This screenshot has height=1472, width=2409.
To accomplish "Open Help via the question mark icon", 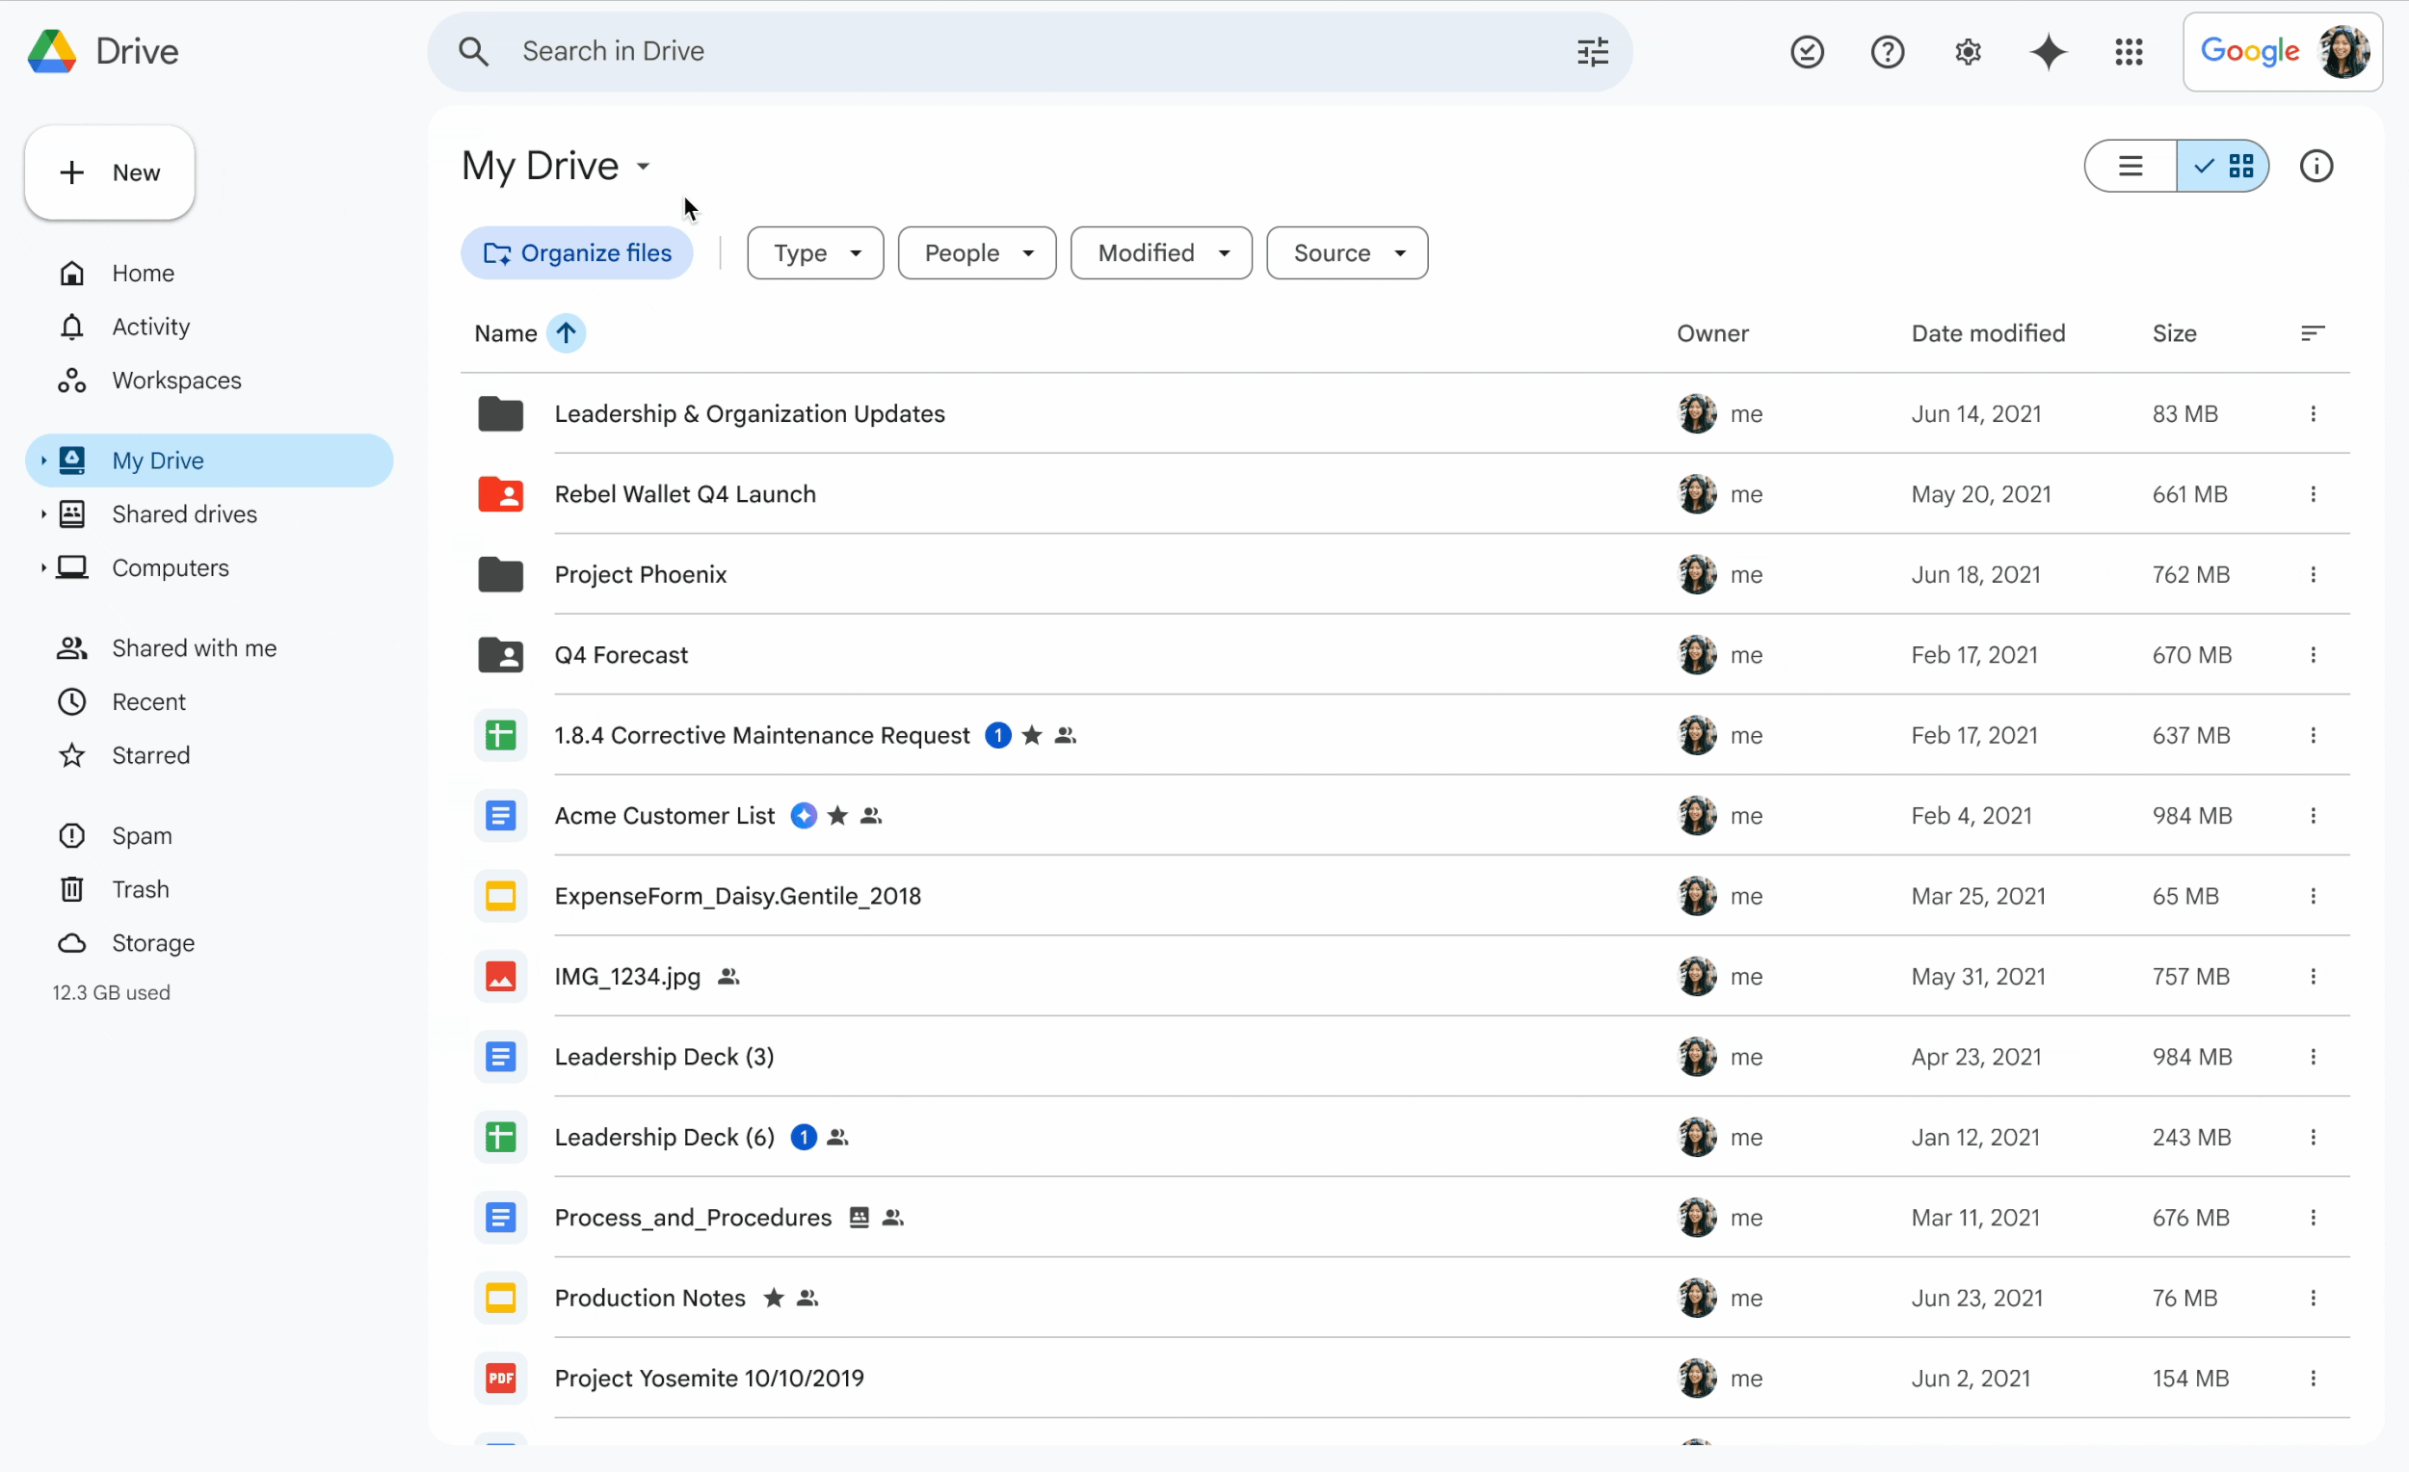I will 1887,52.
